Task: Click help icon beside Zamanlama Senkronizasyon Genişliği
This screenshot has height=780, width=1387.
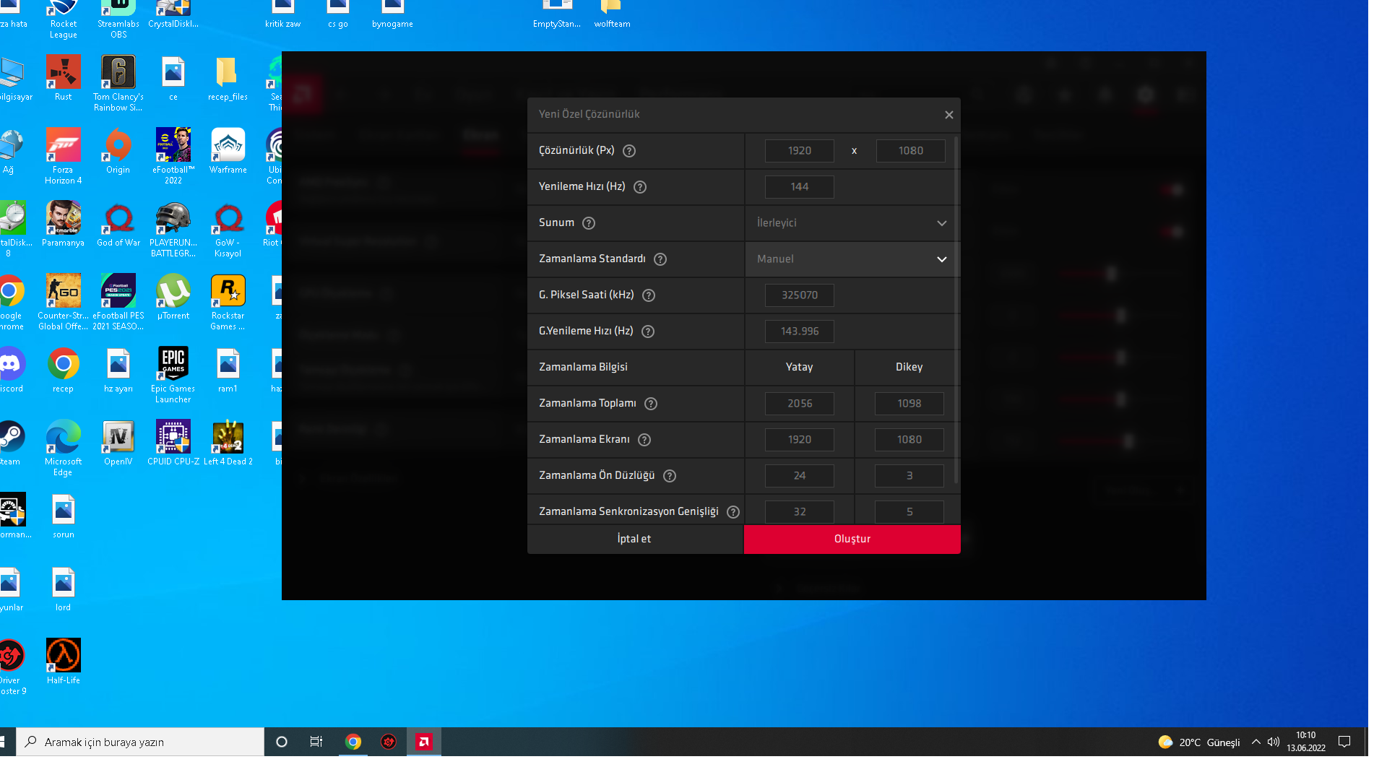Action: pyautogui.click(x=733, y=512)
